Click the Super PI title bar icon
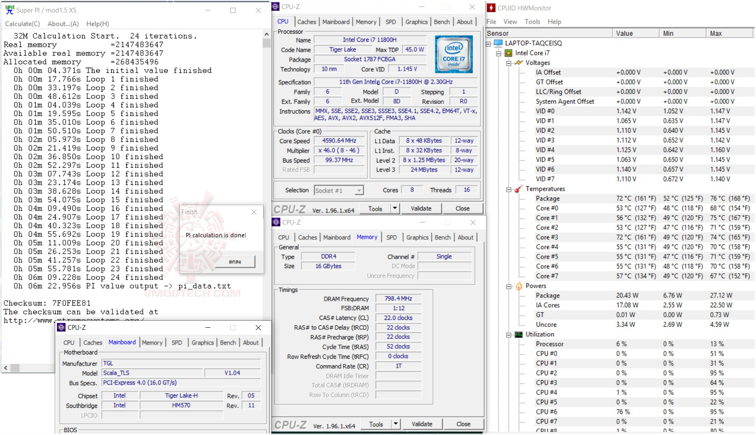Image resolution: width=756 pixels, height=435 pixels. (9, 9)
